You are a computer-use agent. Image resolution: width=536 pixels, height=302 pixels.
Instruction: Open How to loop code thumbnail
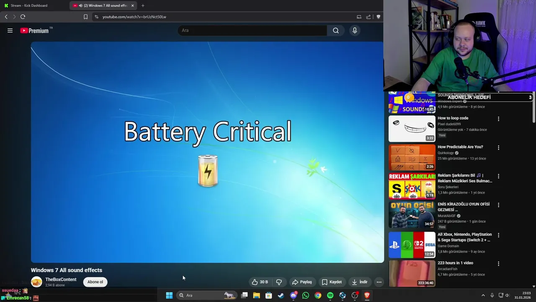pos(412,129)
